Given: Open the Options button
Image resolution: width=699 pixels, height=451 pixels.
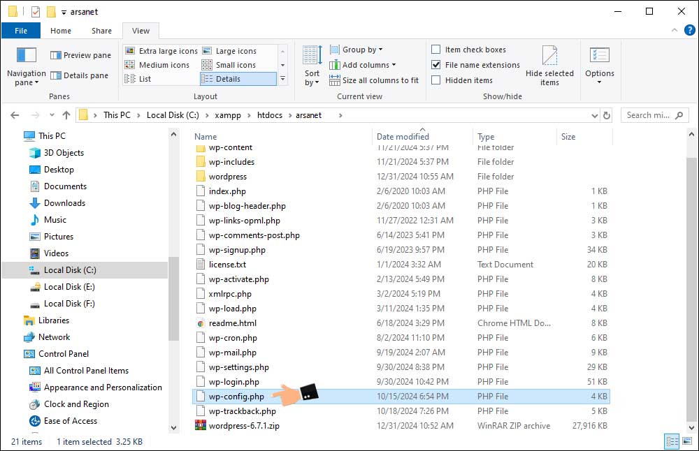Looking at the screenshot, I should pos(600,66).
